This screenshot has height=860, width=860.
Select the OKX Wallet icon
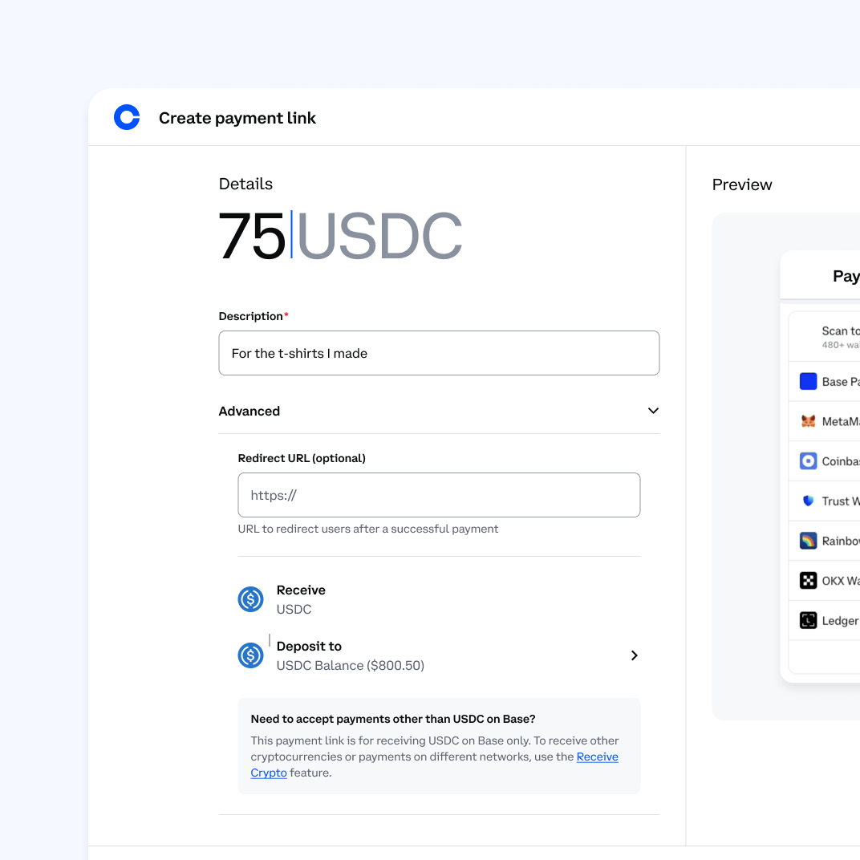[x=808, y=580]
